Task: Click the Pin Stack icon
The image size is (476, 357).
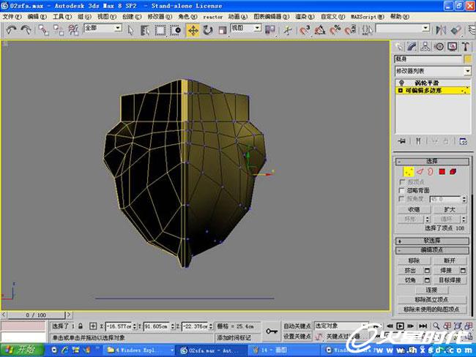Action: (x=401, y=141)
